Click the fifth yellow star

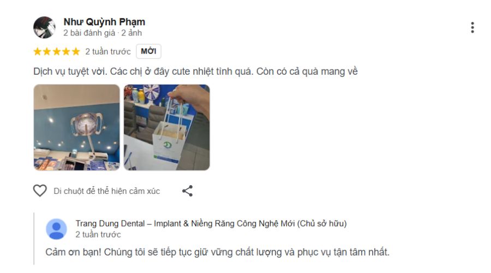76,51
